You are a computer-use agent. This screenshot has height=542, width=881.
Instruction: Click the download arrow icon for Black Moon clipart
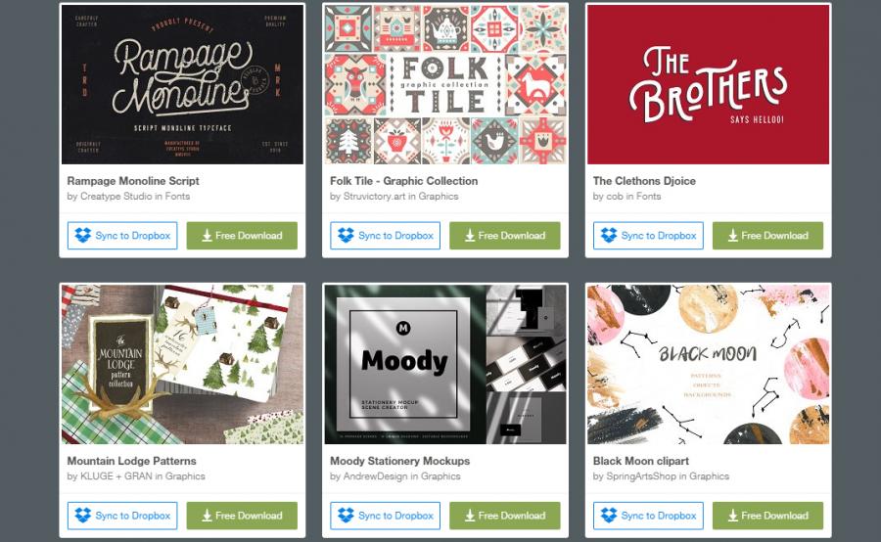tap(732, 516)
